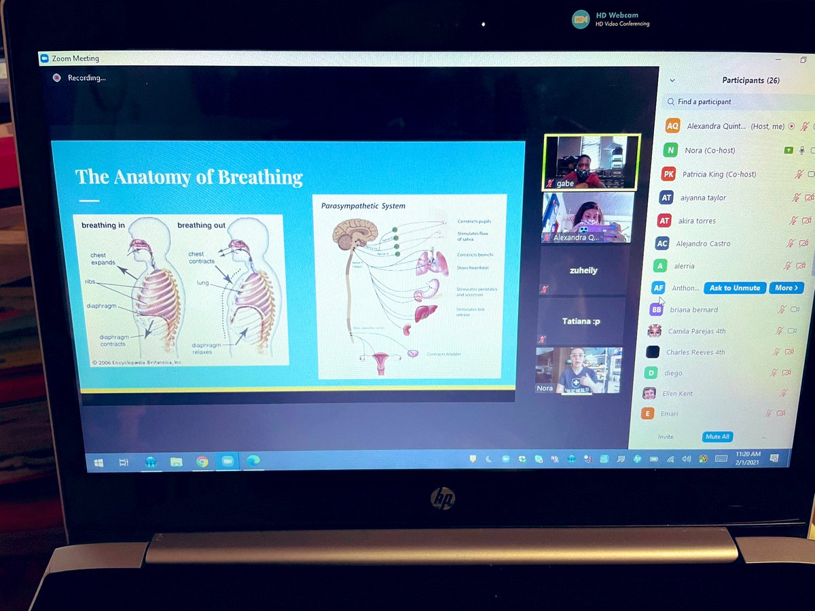The image size is (815, 611).
Task: Click briana bernard's camera icon
Action: pyautogui.click(x=795, y=310)
